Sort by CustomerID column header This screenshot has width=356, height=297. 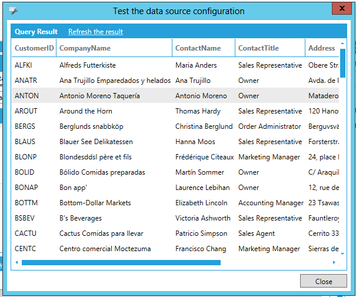(34, 48)
